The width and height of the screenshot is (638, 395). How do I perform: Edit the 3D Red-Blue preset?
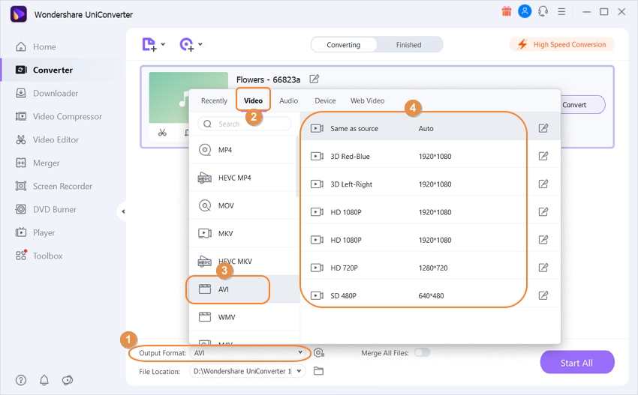tap(543, 156)
